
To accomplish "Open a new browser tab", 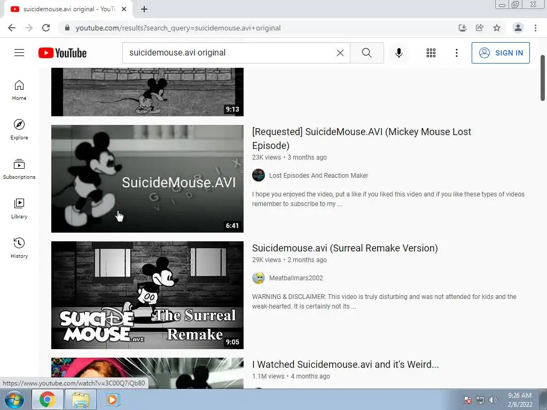I will (144, 9).
